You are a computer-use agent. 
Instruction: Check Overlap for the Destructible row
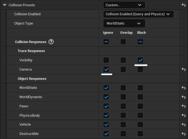click(x=123, y=134)
